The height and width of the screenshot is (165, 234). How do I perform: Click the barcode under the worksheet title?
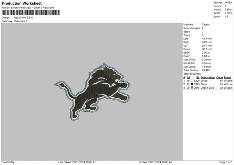click(x=31, y=12)
